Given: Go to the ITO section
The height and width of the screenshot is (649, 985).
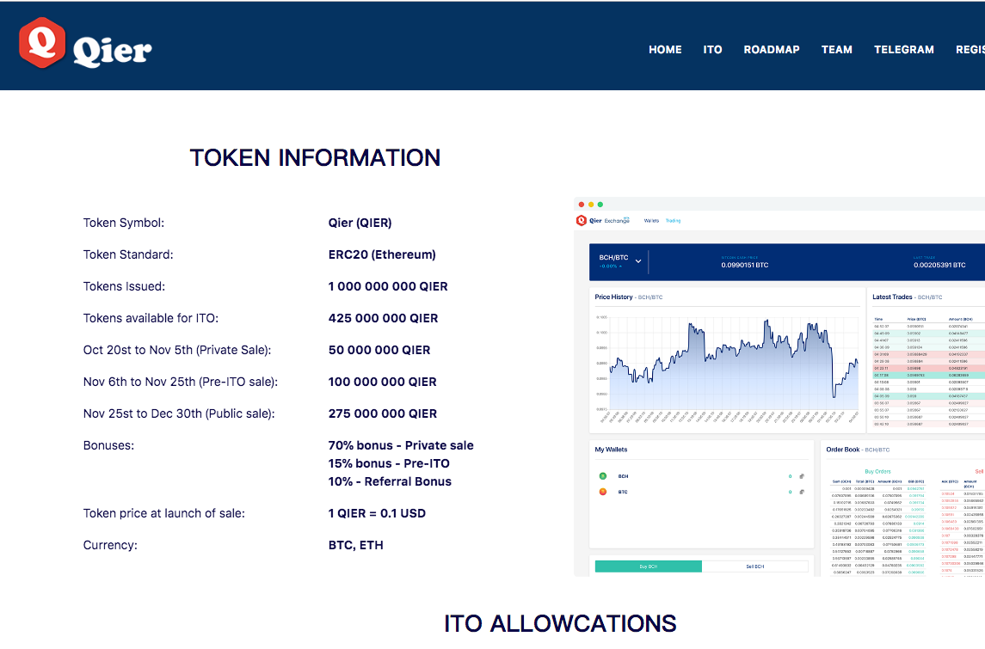Looking at the screenshot, I should [712, 50].
